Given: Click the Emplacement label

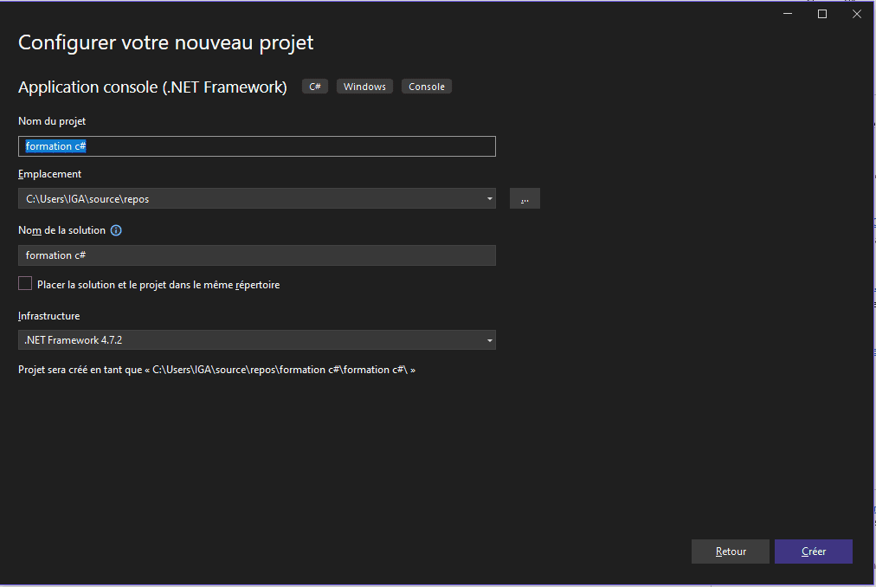Looking at the screenshot, I should tap(49, 174).
